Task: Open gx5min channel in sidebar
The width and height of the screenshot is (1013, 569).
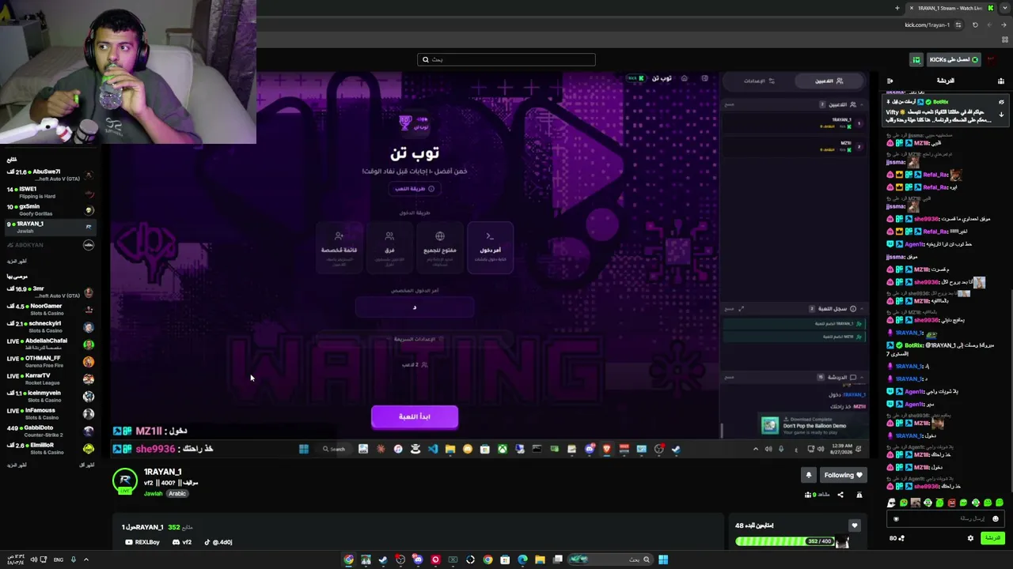Action: (49, 209)
